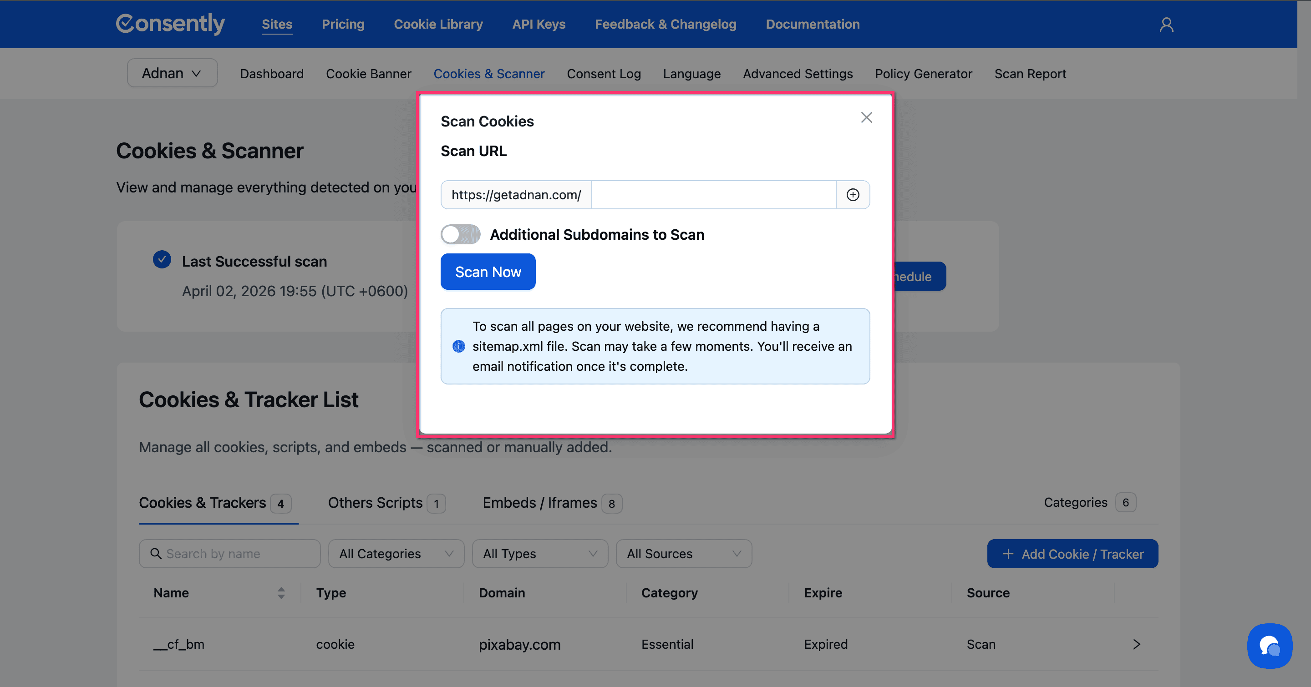Click the info icon in the notice
1311x687 pixels.
pyautogui.click(x=458, y=346)
